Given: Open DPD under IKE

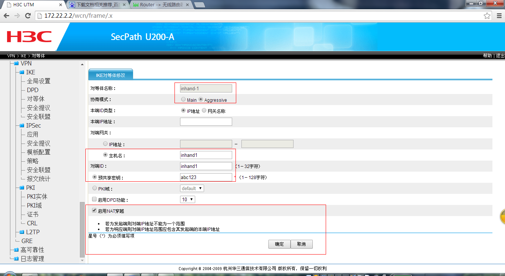Looking at the screenshot, I should point(33,90).
